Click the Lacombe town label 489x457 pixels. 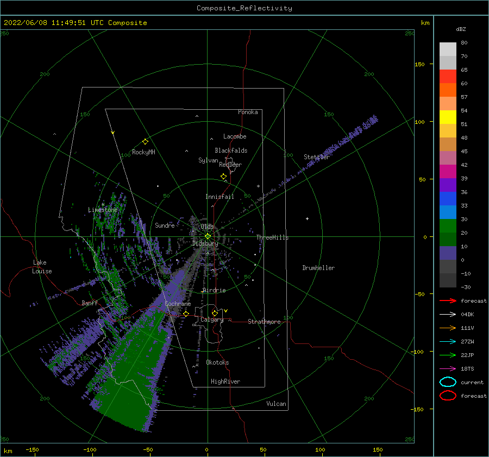(x=235, y=136)
